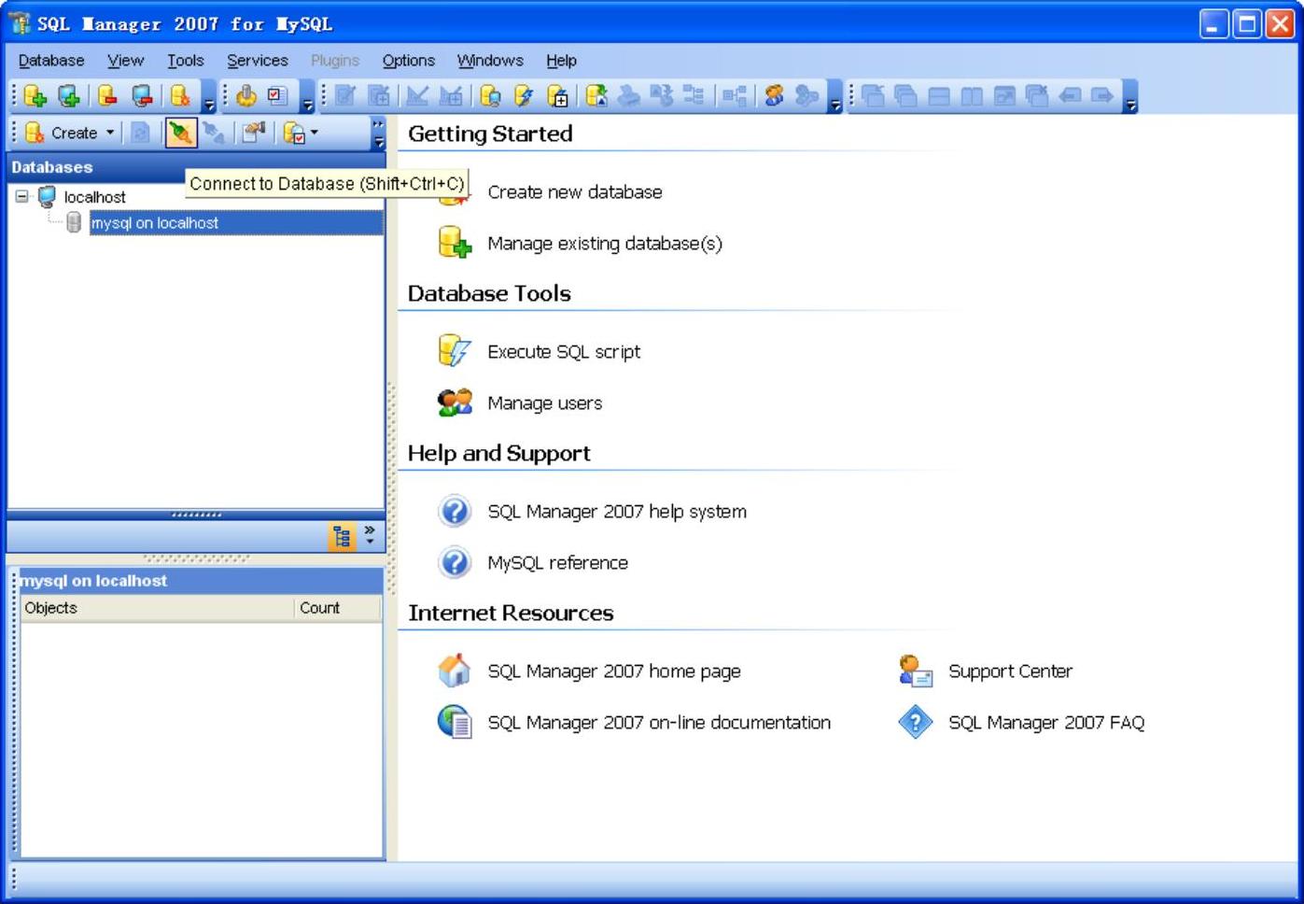Open the Support Center link

pyautogui.click(x=1010, y=671)
